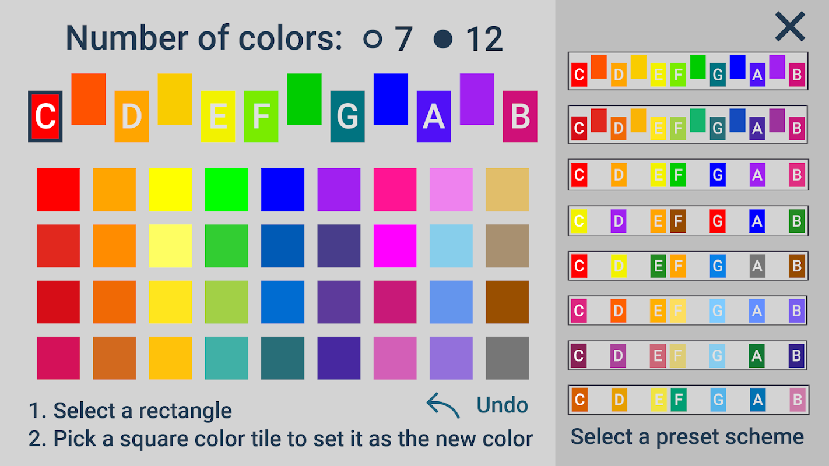Select the blue sharp rectangle between G and A
Screen dimensions: 829x466
tap(391, 99)
